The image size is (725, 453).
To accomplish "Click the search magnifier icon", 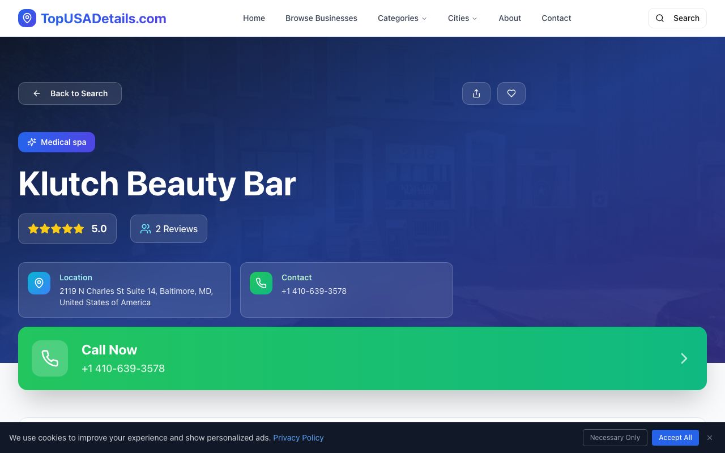I will pyautogui.click(x=660, y=18).
